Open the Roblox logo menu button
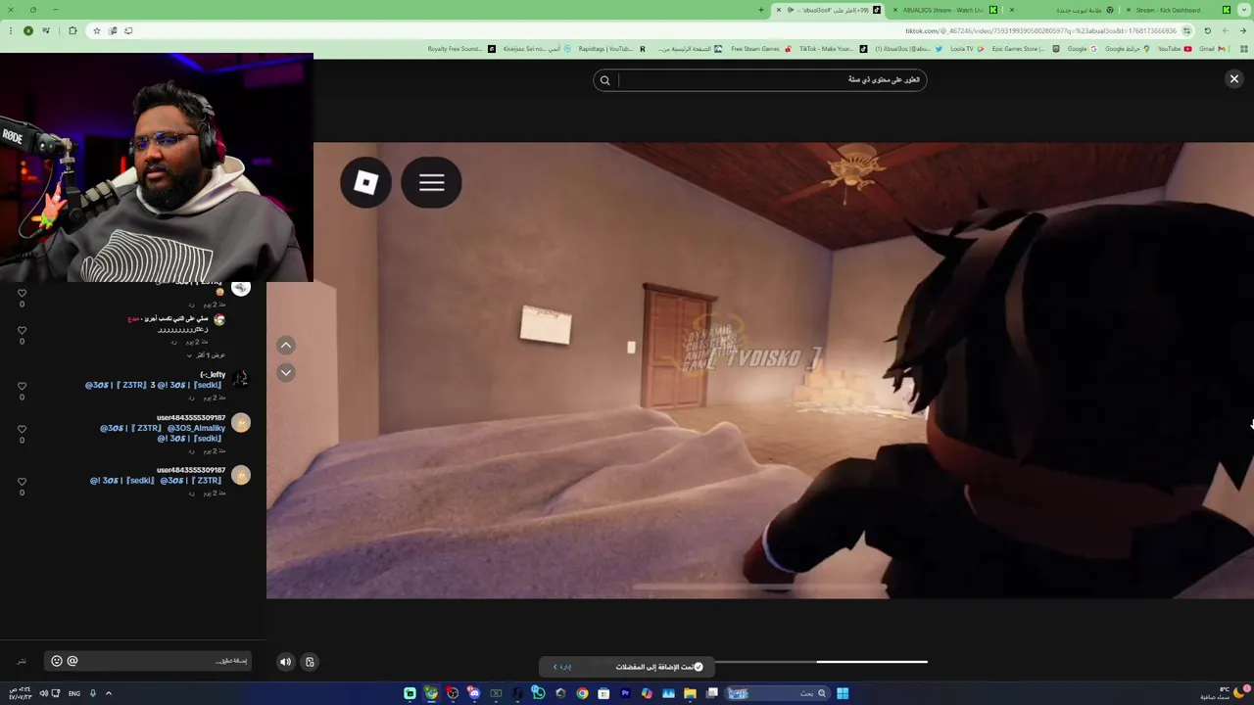The width and height of the screenshot is (1254, 705). [365, 182]
